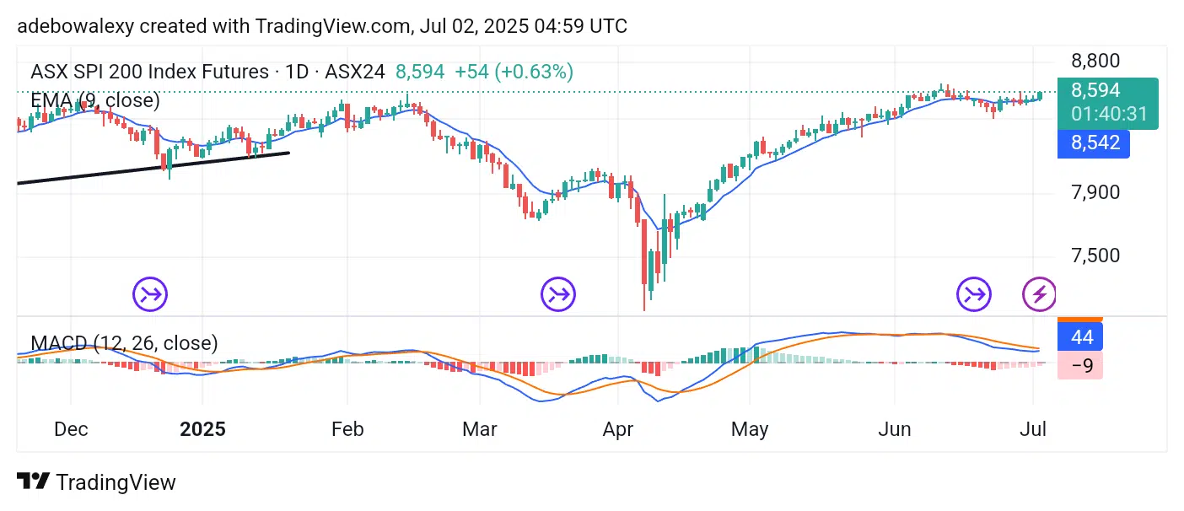The width and height of the screenshot is (1184, 511).
Task: Select the ASX SPI 200 Index Futures title
Action: 151,72
